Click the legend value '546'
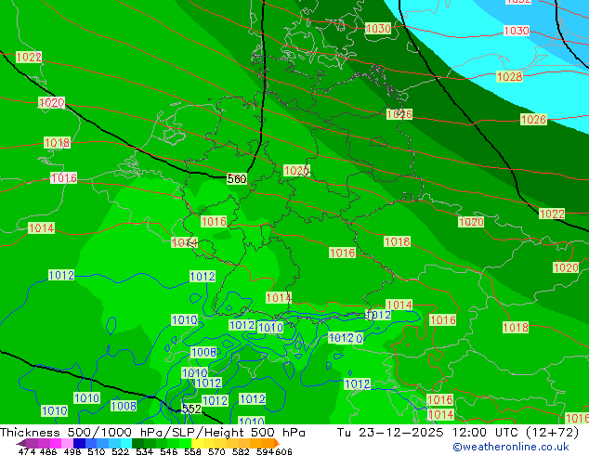This screenshot has width=589, height=455. pos(168,451)
